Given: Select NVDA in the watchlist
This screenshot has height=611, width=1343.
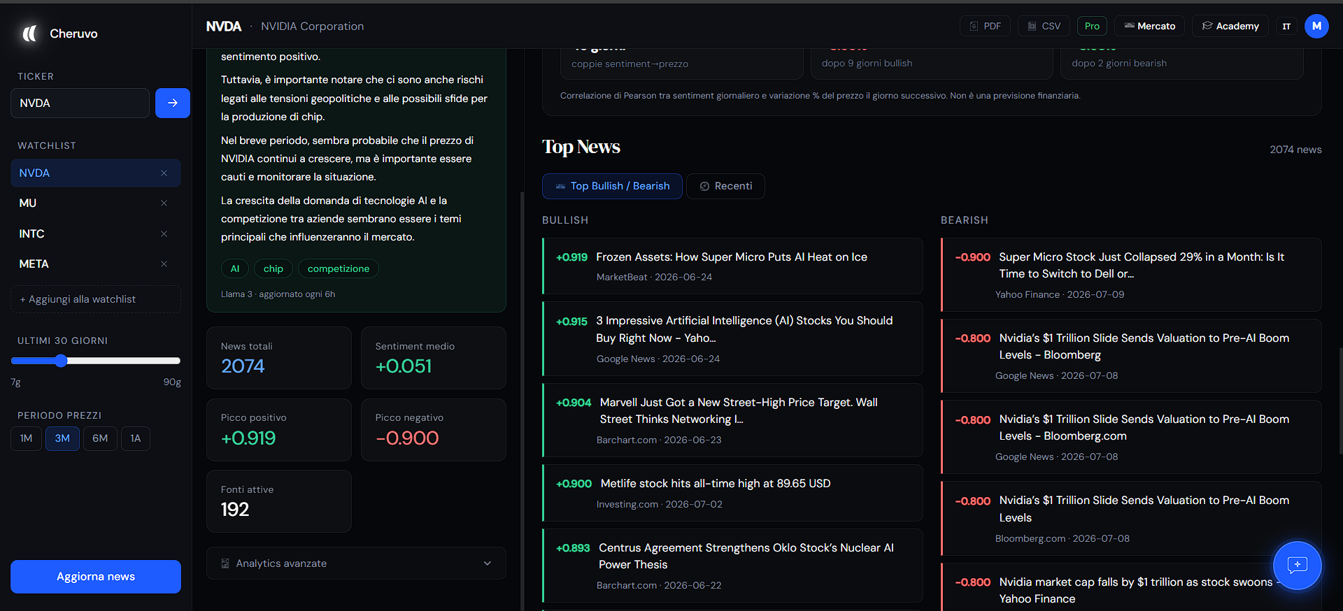Looking at the screenshot, I should click(x=96, y=173).
